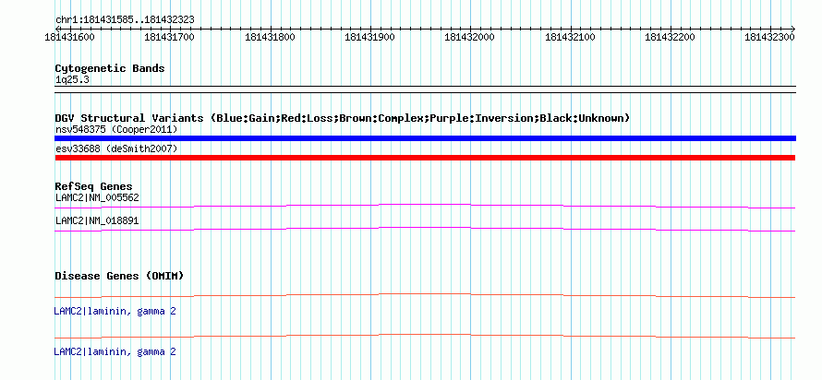Open the lower LAMC2|laminin, gamma 2 link

[x=115, y=351]
